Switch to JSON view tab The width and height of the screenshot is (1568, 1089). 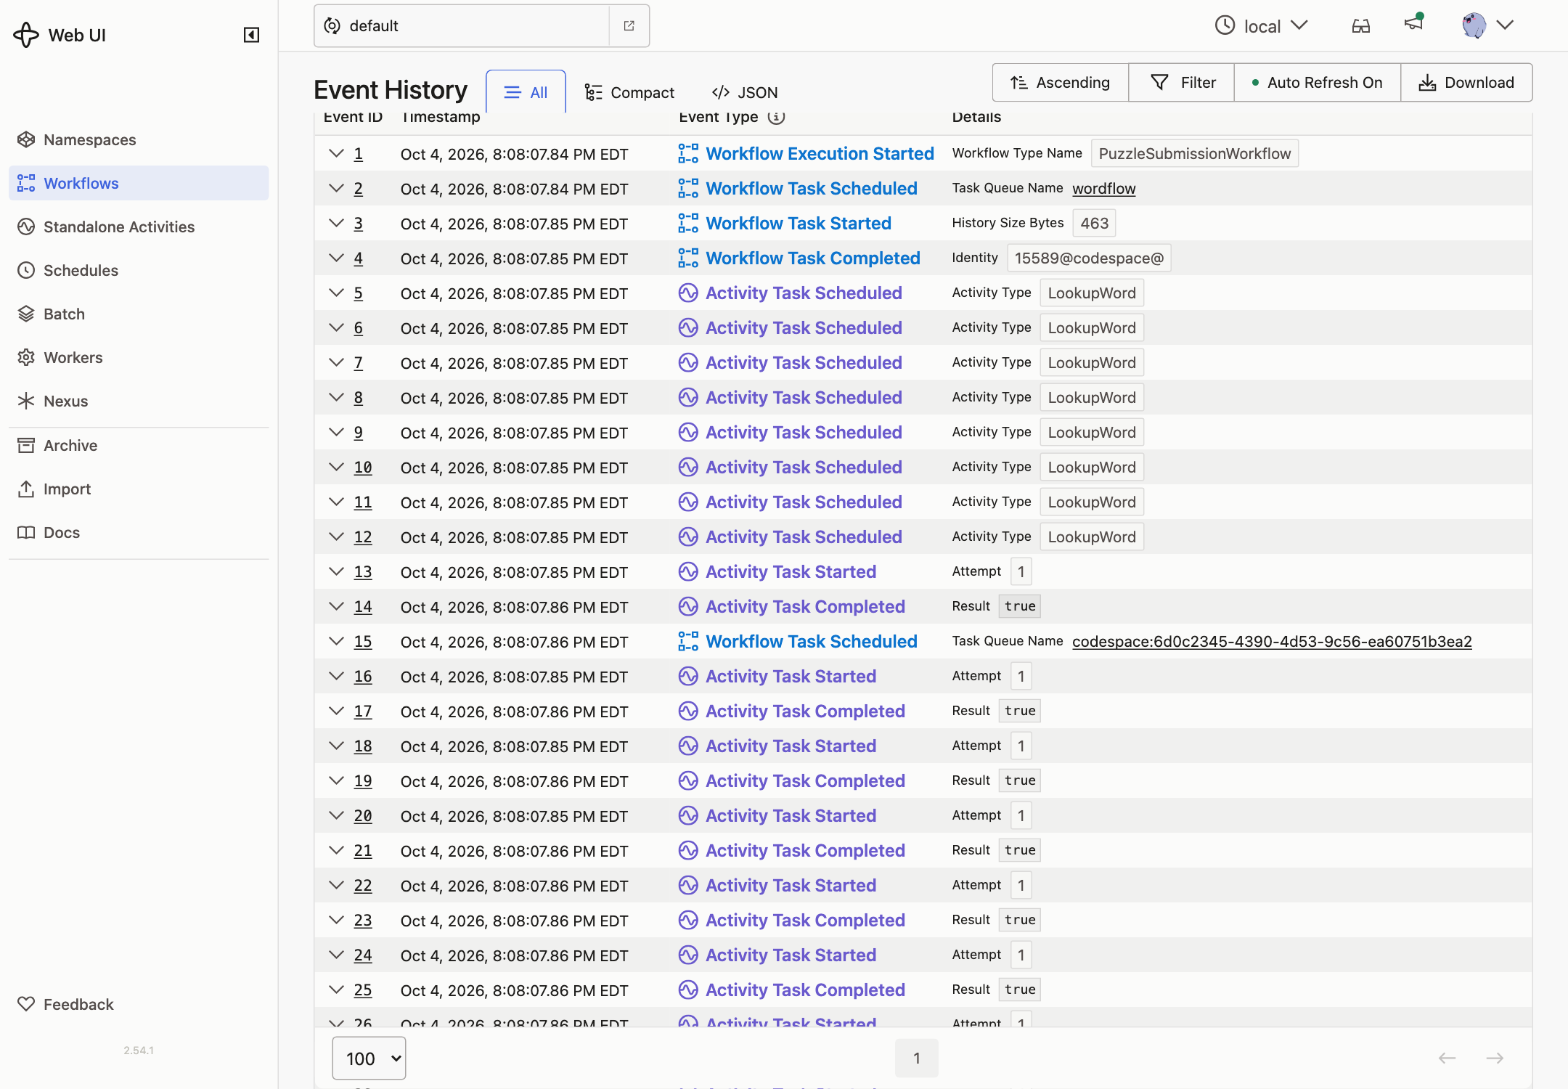[x=745, y=92]
